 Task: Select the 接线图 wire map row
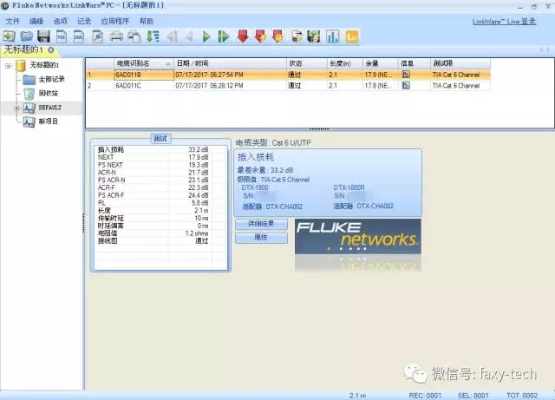[x=160, y=241]
